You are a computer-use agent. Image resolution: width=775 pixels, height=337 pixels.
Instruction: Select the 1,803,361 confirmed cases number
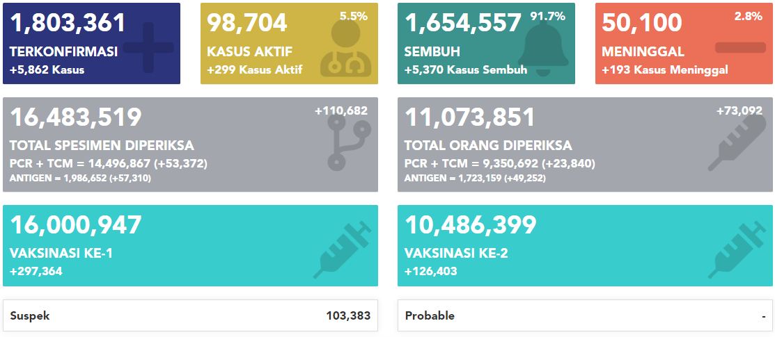coord(68,23)
